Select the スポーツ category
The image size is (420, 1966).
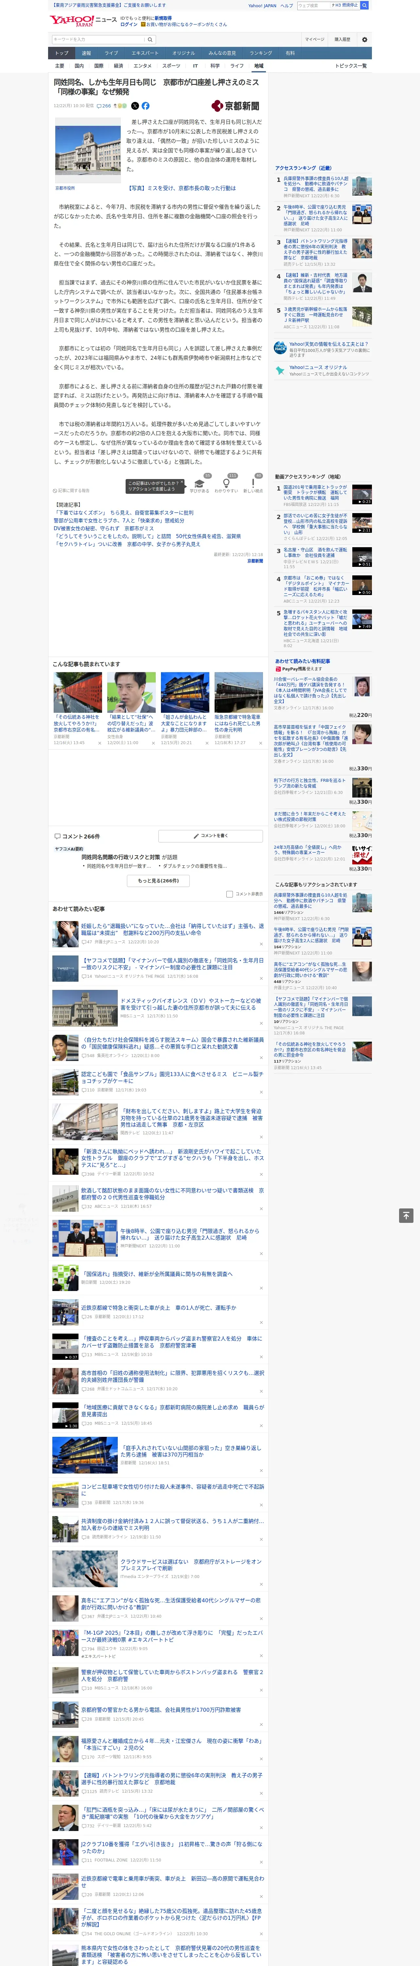(x=171, y=67)
